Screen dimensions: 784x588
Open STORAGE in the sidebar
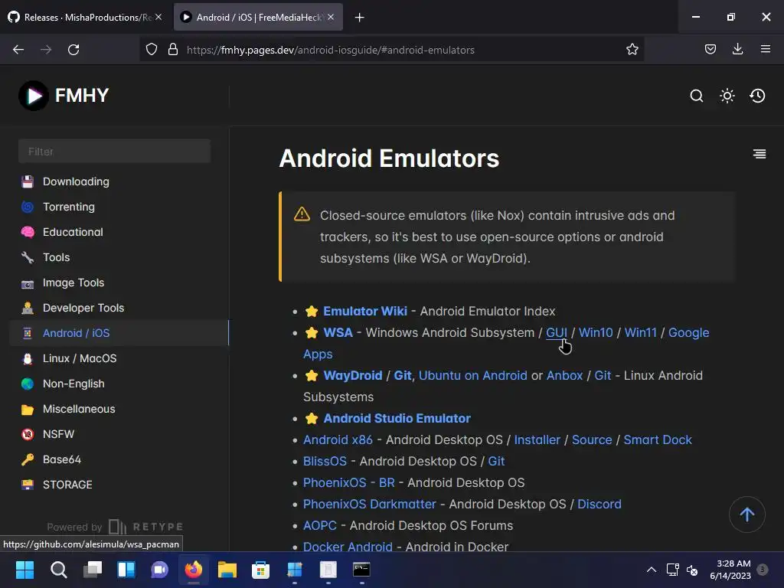pyautogui.click(x=67, y=485)
